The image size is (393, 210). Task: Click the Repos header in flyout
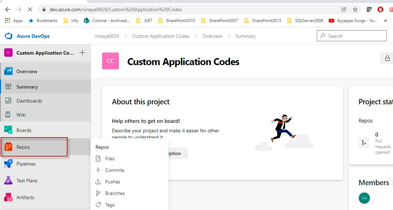[x=102, y=147]
